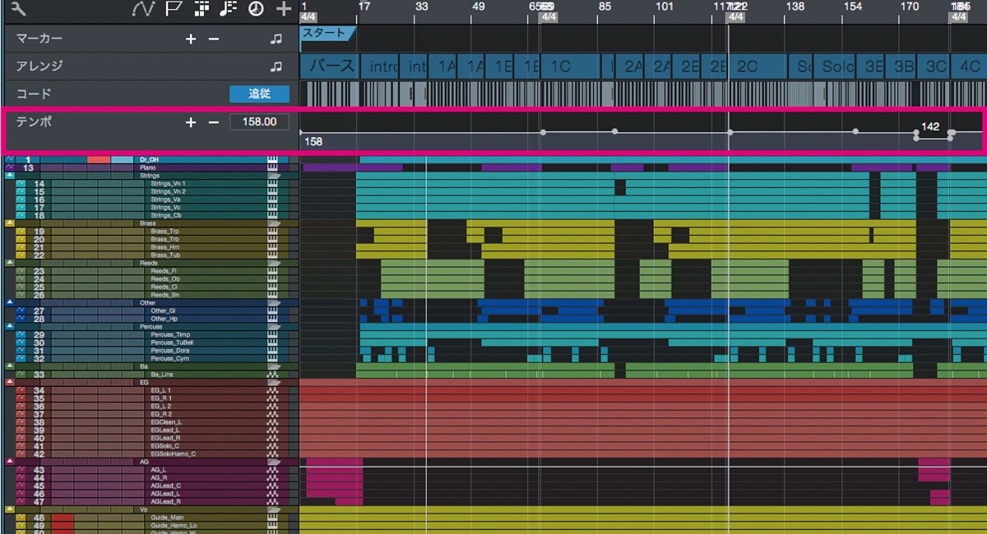Image resolution: width=987 pixels, height=534 pixels.
Task: Toggle automation icon on track 43 AG_L
Action: (21, 470)
